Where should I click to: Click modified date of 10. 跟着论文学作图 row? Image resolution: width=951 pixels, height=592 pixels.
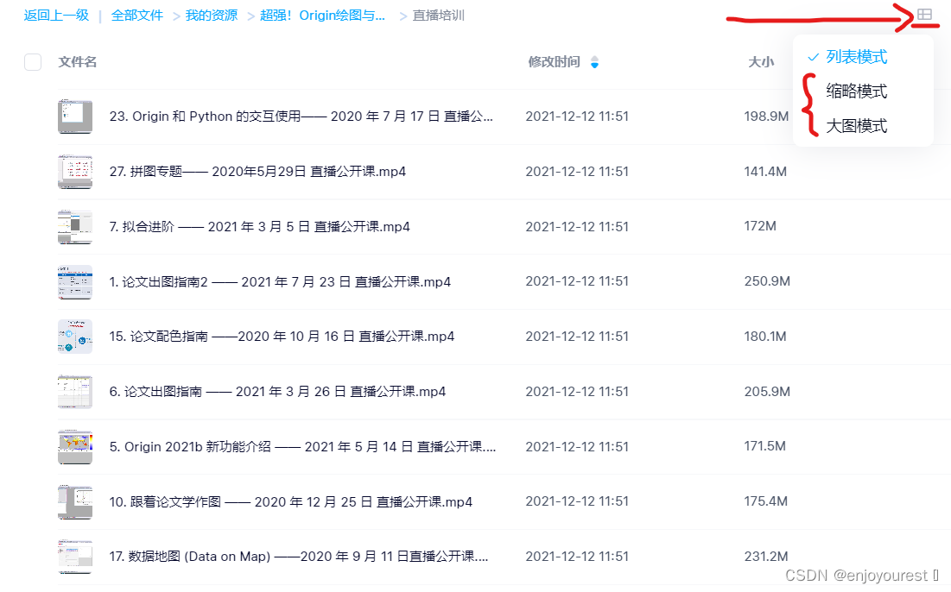(577, 501)
